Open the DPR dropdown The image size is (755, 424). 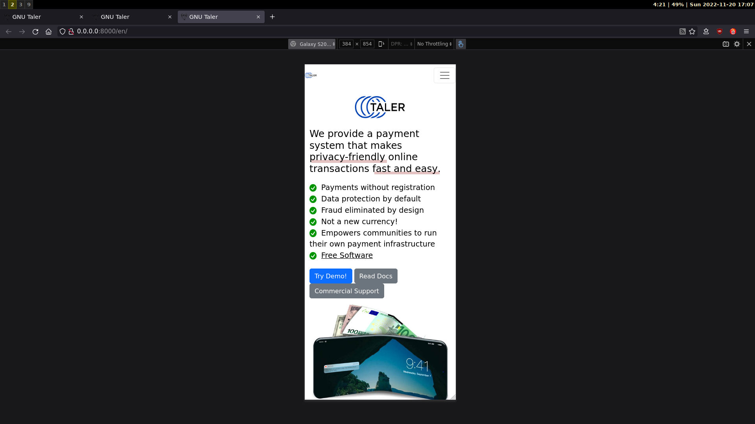(401, 44)
